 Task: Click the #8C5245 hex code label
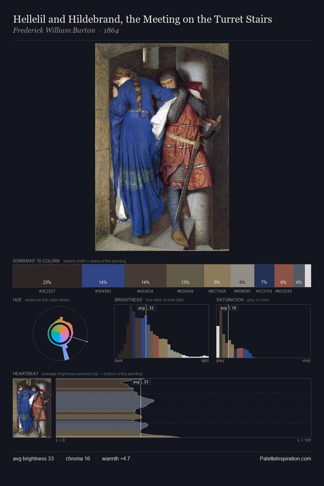coord(283,291)
